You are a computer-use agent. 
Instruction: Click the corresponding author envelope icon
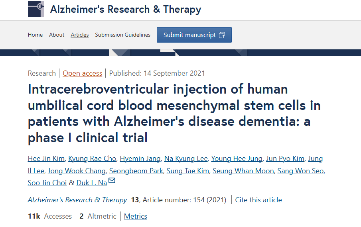[112, 181]
